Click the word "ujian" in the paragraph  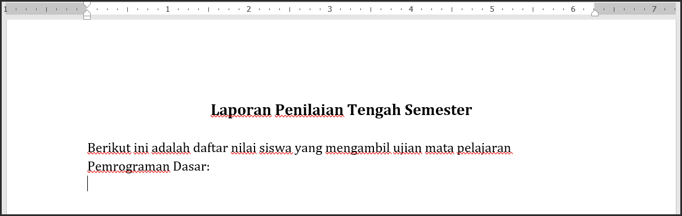407,149
